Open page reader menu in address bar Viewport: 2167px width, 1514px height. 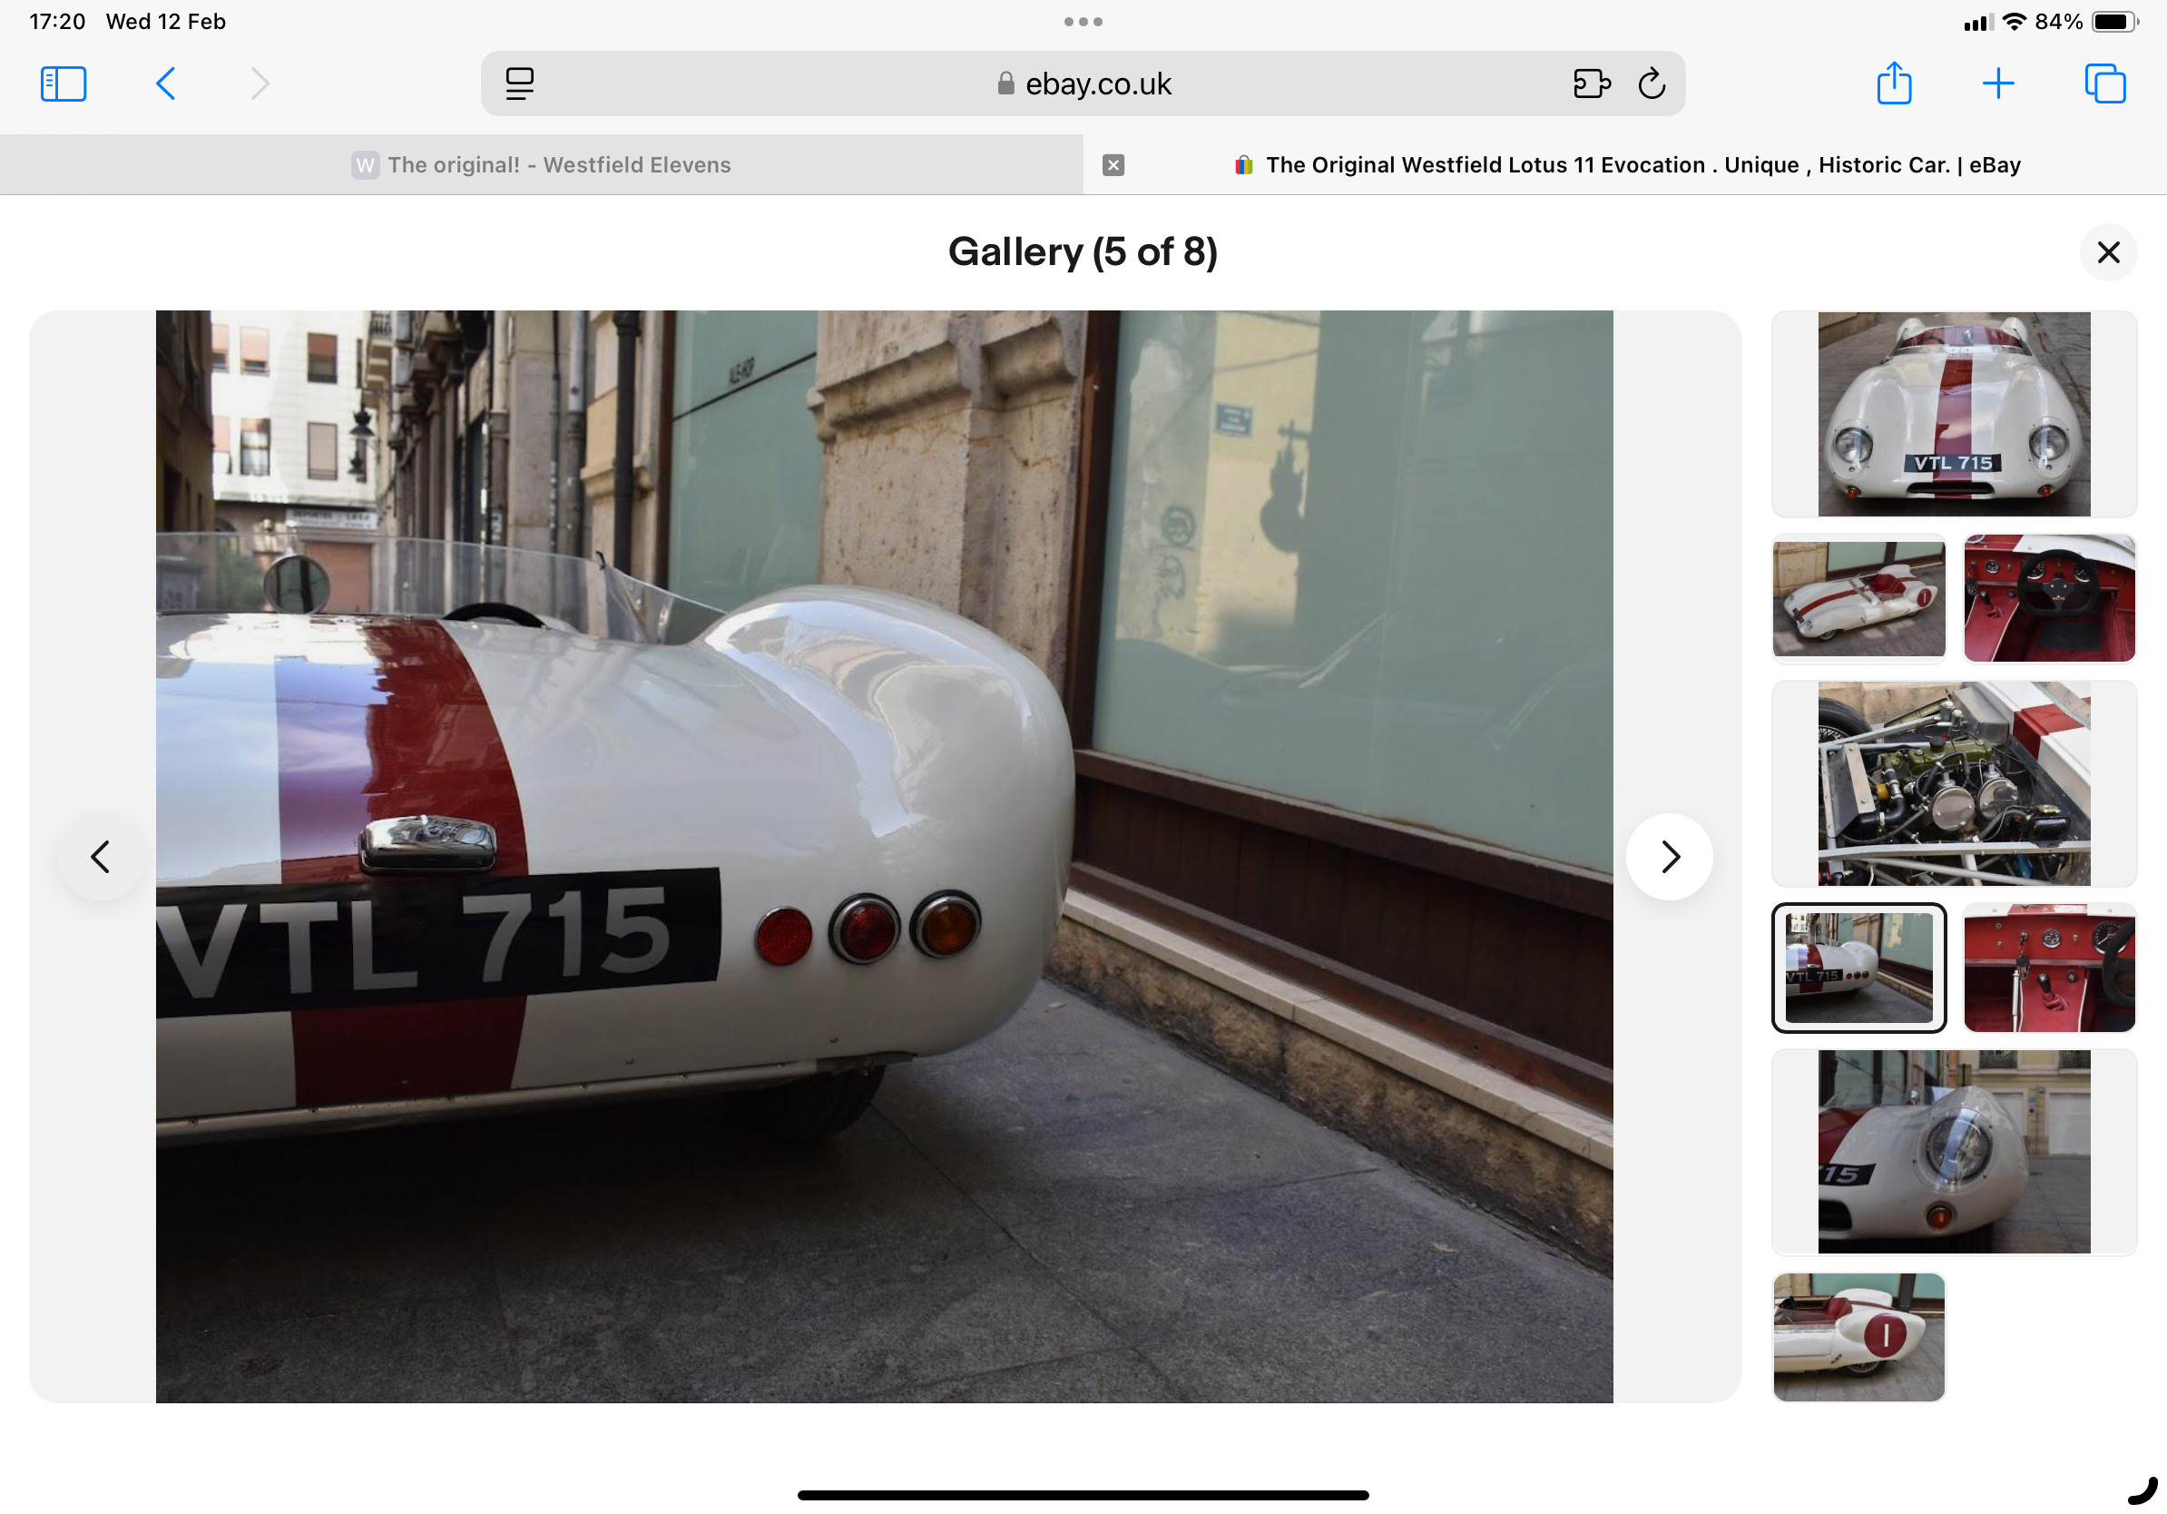coord(519,84)
